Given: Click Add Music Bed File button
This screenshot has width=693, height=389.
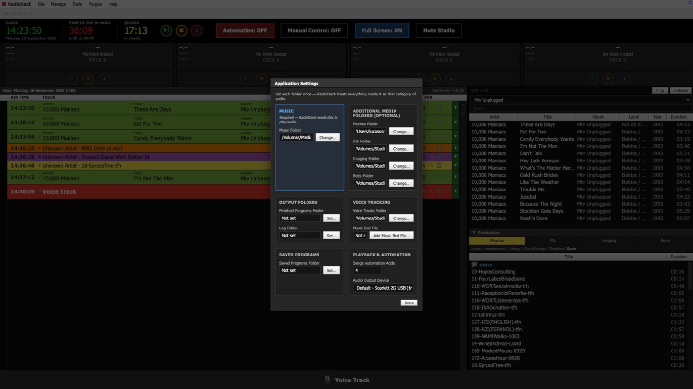Looking at the screenshot, I should click(x=391, y=236).
